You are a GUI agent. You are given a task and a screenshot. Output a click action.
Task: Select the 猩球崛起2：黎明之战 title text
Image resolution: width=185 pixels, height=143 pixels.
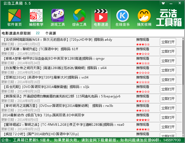pos(63,124)
